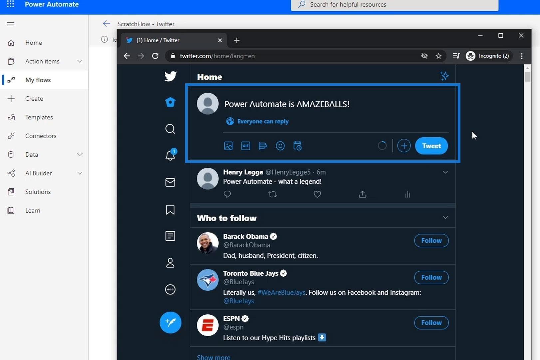Bookmark page with browser star icon
The width and height of the screenshot is (540, 360).
point(438,56)
